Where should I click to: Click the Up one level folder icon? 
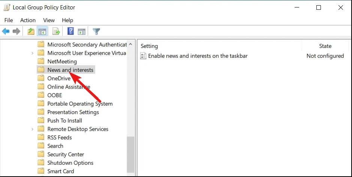(x=31, y=31)
